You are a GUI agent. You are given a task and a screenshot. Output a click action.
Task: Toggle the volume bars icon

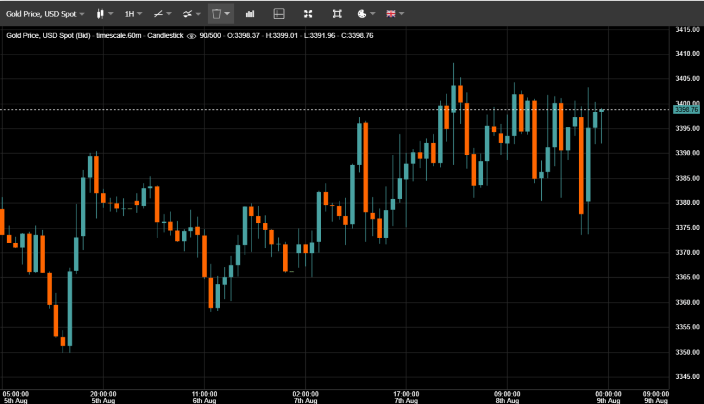[250, 14]
